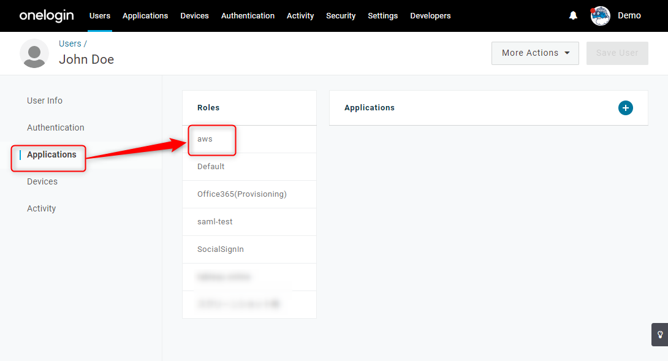Click the notification bell icon
This screenshot has height=361, width=668.
click(573, 16)
